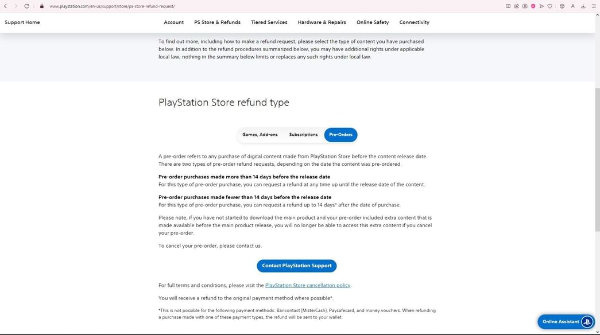Open the Account menu item
The image size is (600, 335).
(173, 22)
